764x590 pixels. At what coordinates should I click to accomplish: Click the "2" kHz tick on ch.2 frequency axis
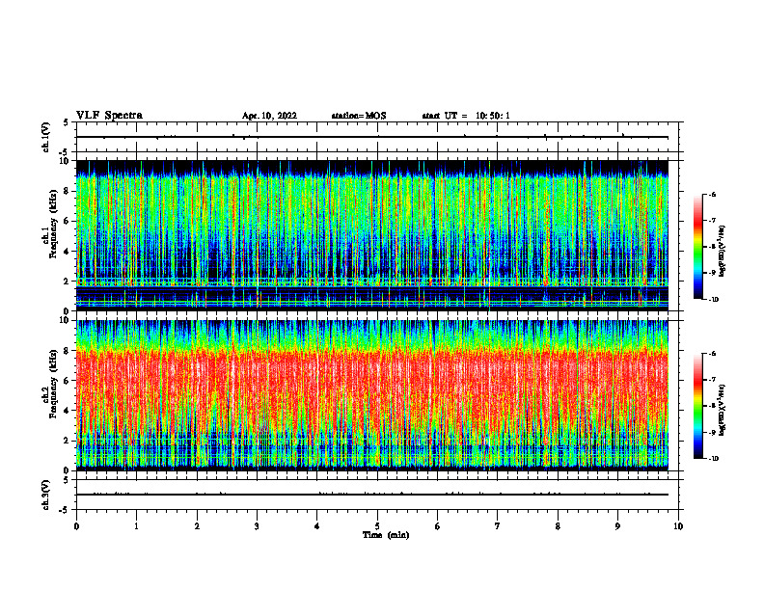click(x=67, y=441)
